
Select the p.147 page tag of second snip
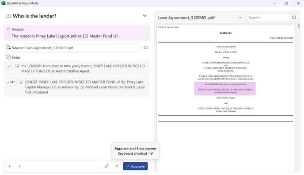coord(11,82)
